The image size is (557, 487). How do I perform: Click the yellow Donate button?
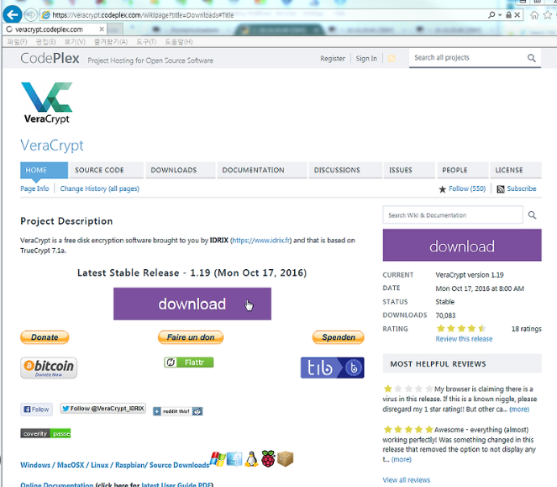coord(45,337)
